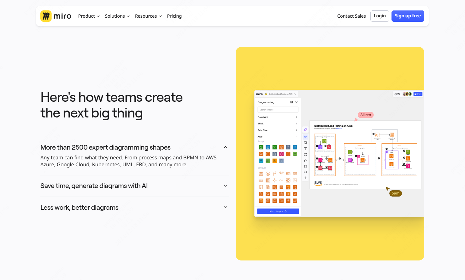Click the plus more tools icon
Image resolution: width=465 pixels, height=280 pixels.
pos(305,178)
